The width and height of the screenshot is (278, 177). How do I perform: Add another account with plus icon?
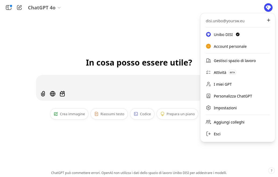pos(268,20)
